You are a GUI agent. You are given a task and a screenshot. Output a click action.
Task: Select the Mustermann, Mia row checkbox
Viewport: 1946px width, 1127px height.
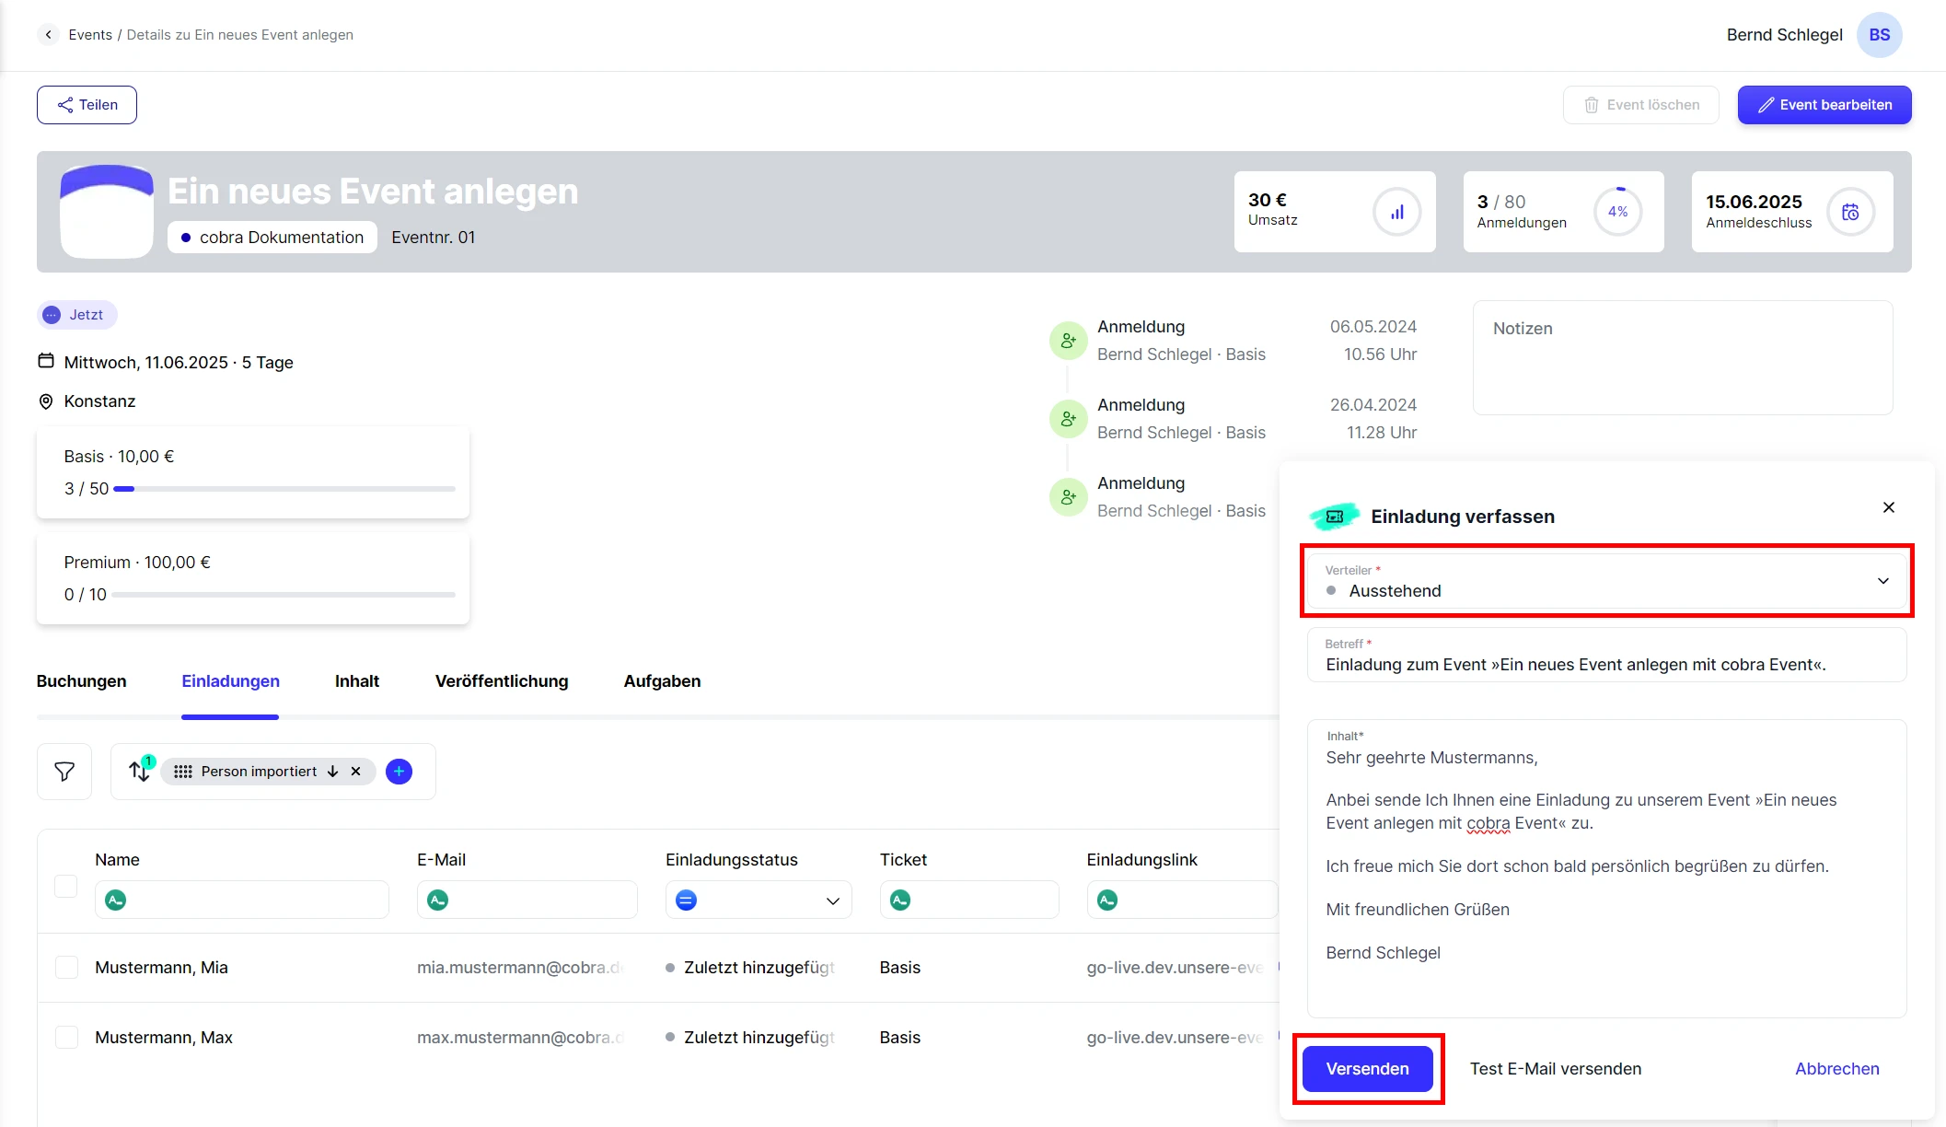point(66,967)
